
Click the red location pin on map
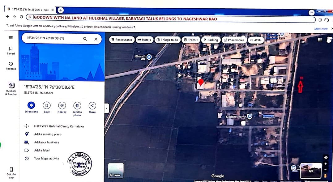tap(201, 83)
